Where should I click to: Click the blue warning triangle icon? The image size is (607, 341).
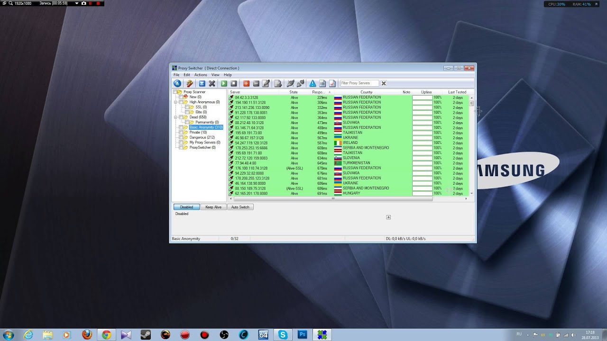tap(313, 83)
